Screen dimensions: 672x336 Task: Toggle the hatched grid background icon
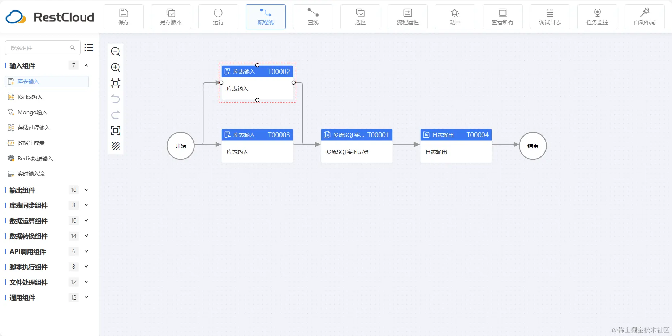(116, 146)
